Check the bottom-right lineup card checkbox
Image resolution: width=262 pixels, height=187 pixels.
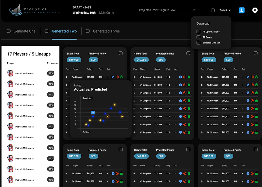(256, 150)
